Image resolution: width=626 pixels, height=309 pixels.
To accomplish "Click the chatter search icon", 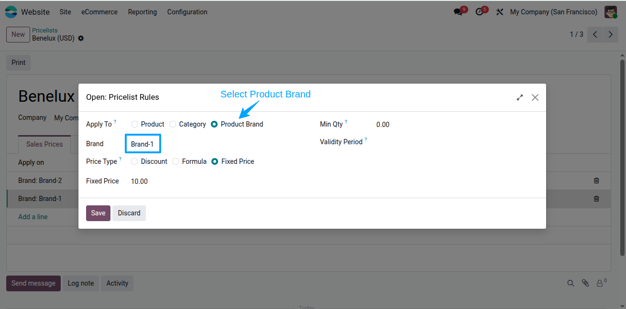I will [571, 283].
